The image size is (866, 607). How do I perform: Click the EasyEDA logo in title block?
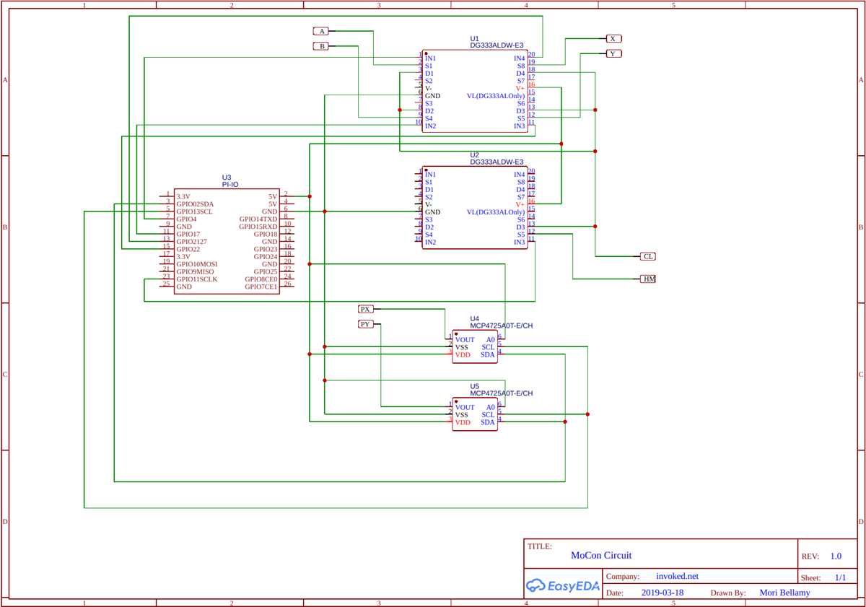[x=563, y=585]
